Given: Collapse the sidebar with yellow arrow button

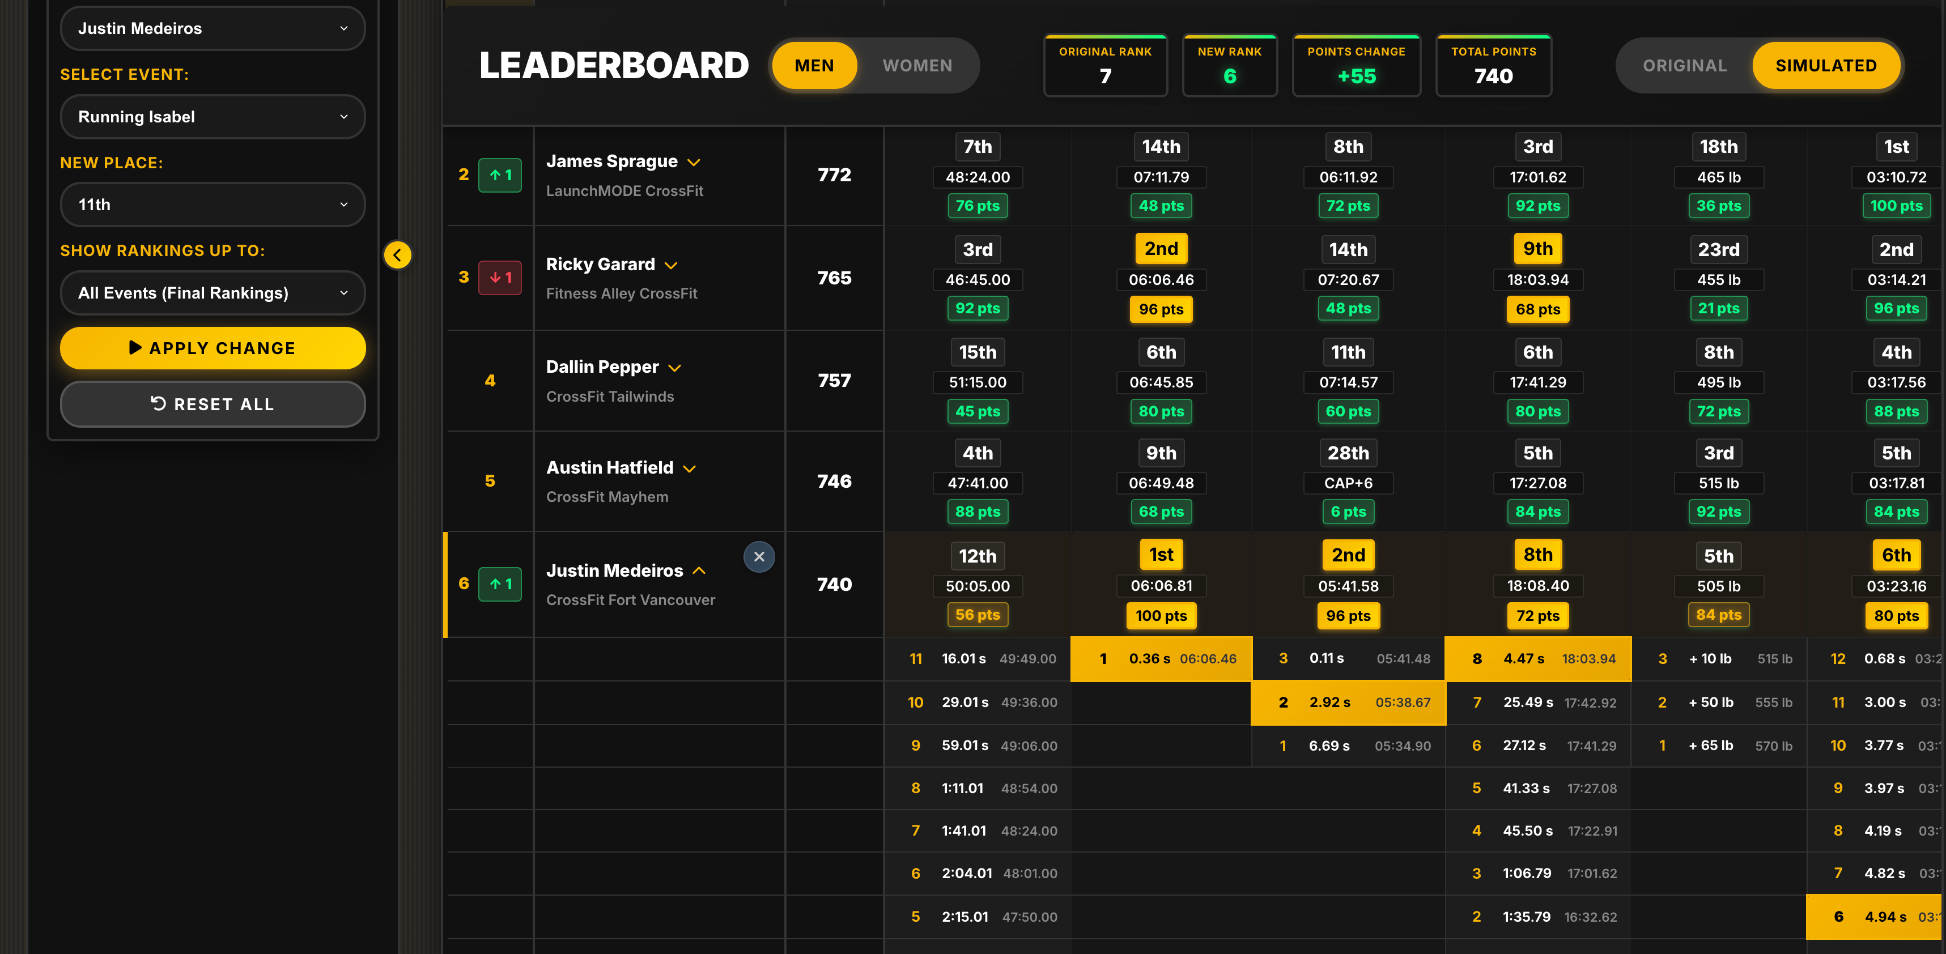Looking at the screenshot, I should coord(397,255).
